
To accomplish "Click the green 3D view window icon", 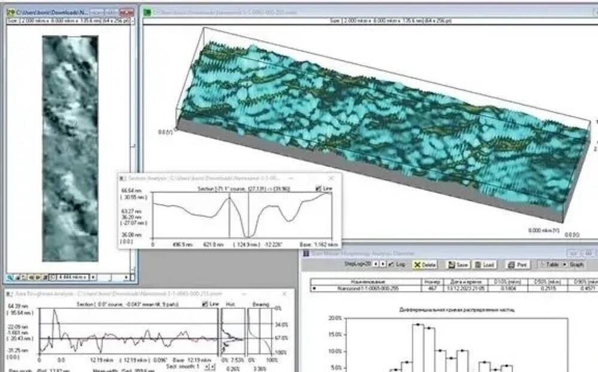I will tap(147, 11).
